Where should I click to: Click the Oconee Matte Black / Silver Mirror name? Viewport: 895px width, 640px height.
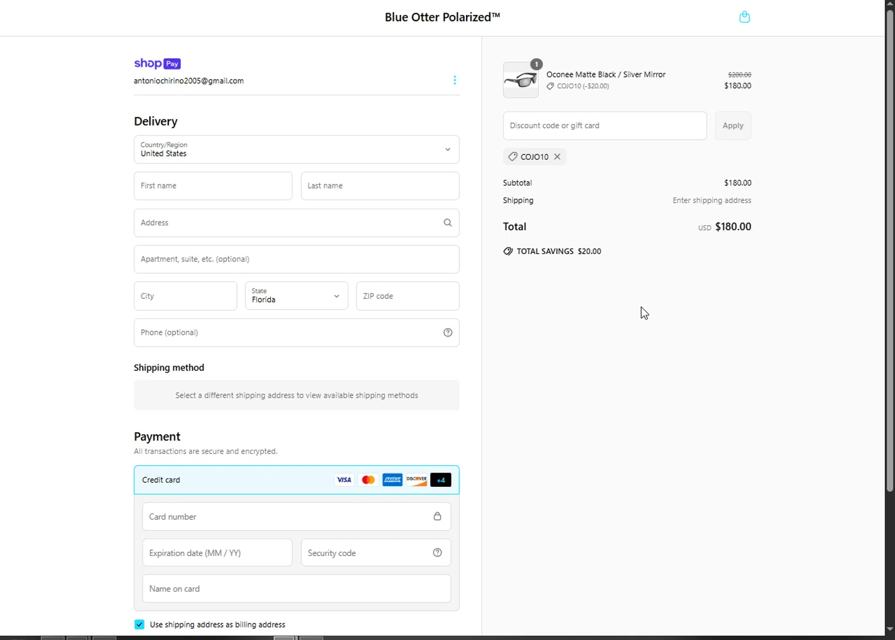606,75
